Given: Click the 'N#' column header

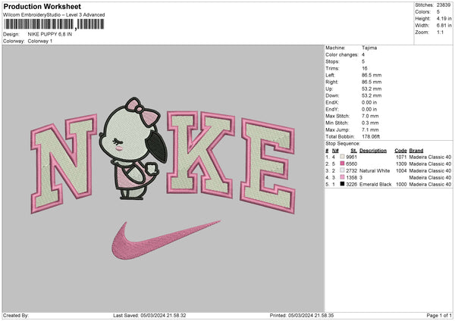Looking at the screenshot, I should [x=335, y=151].
